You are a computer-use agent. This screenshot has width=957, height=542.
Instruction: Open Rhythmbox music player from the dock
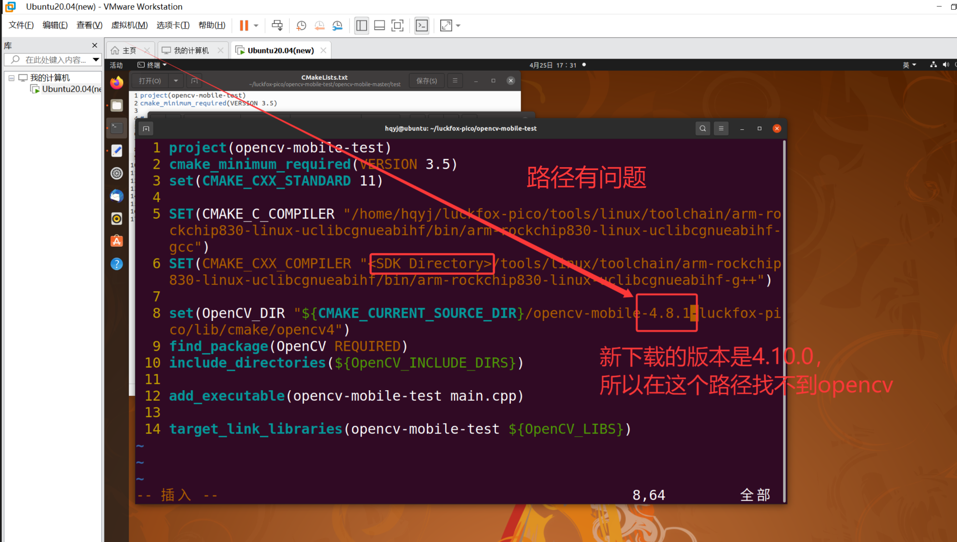coord(116,218)
